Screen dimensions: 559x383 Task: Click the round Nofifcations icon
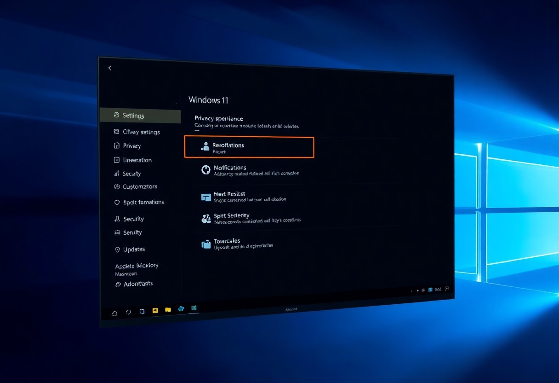pos(206,170)
